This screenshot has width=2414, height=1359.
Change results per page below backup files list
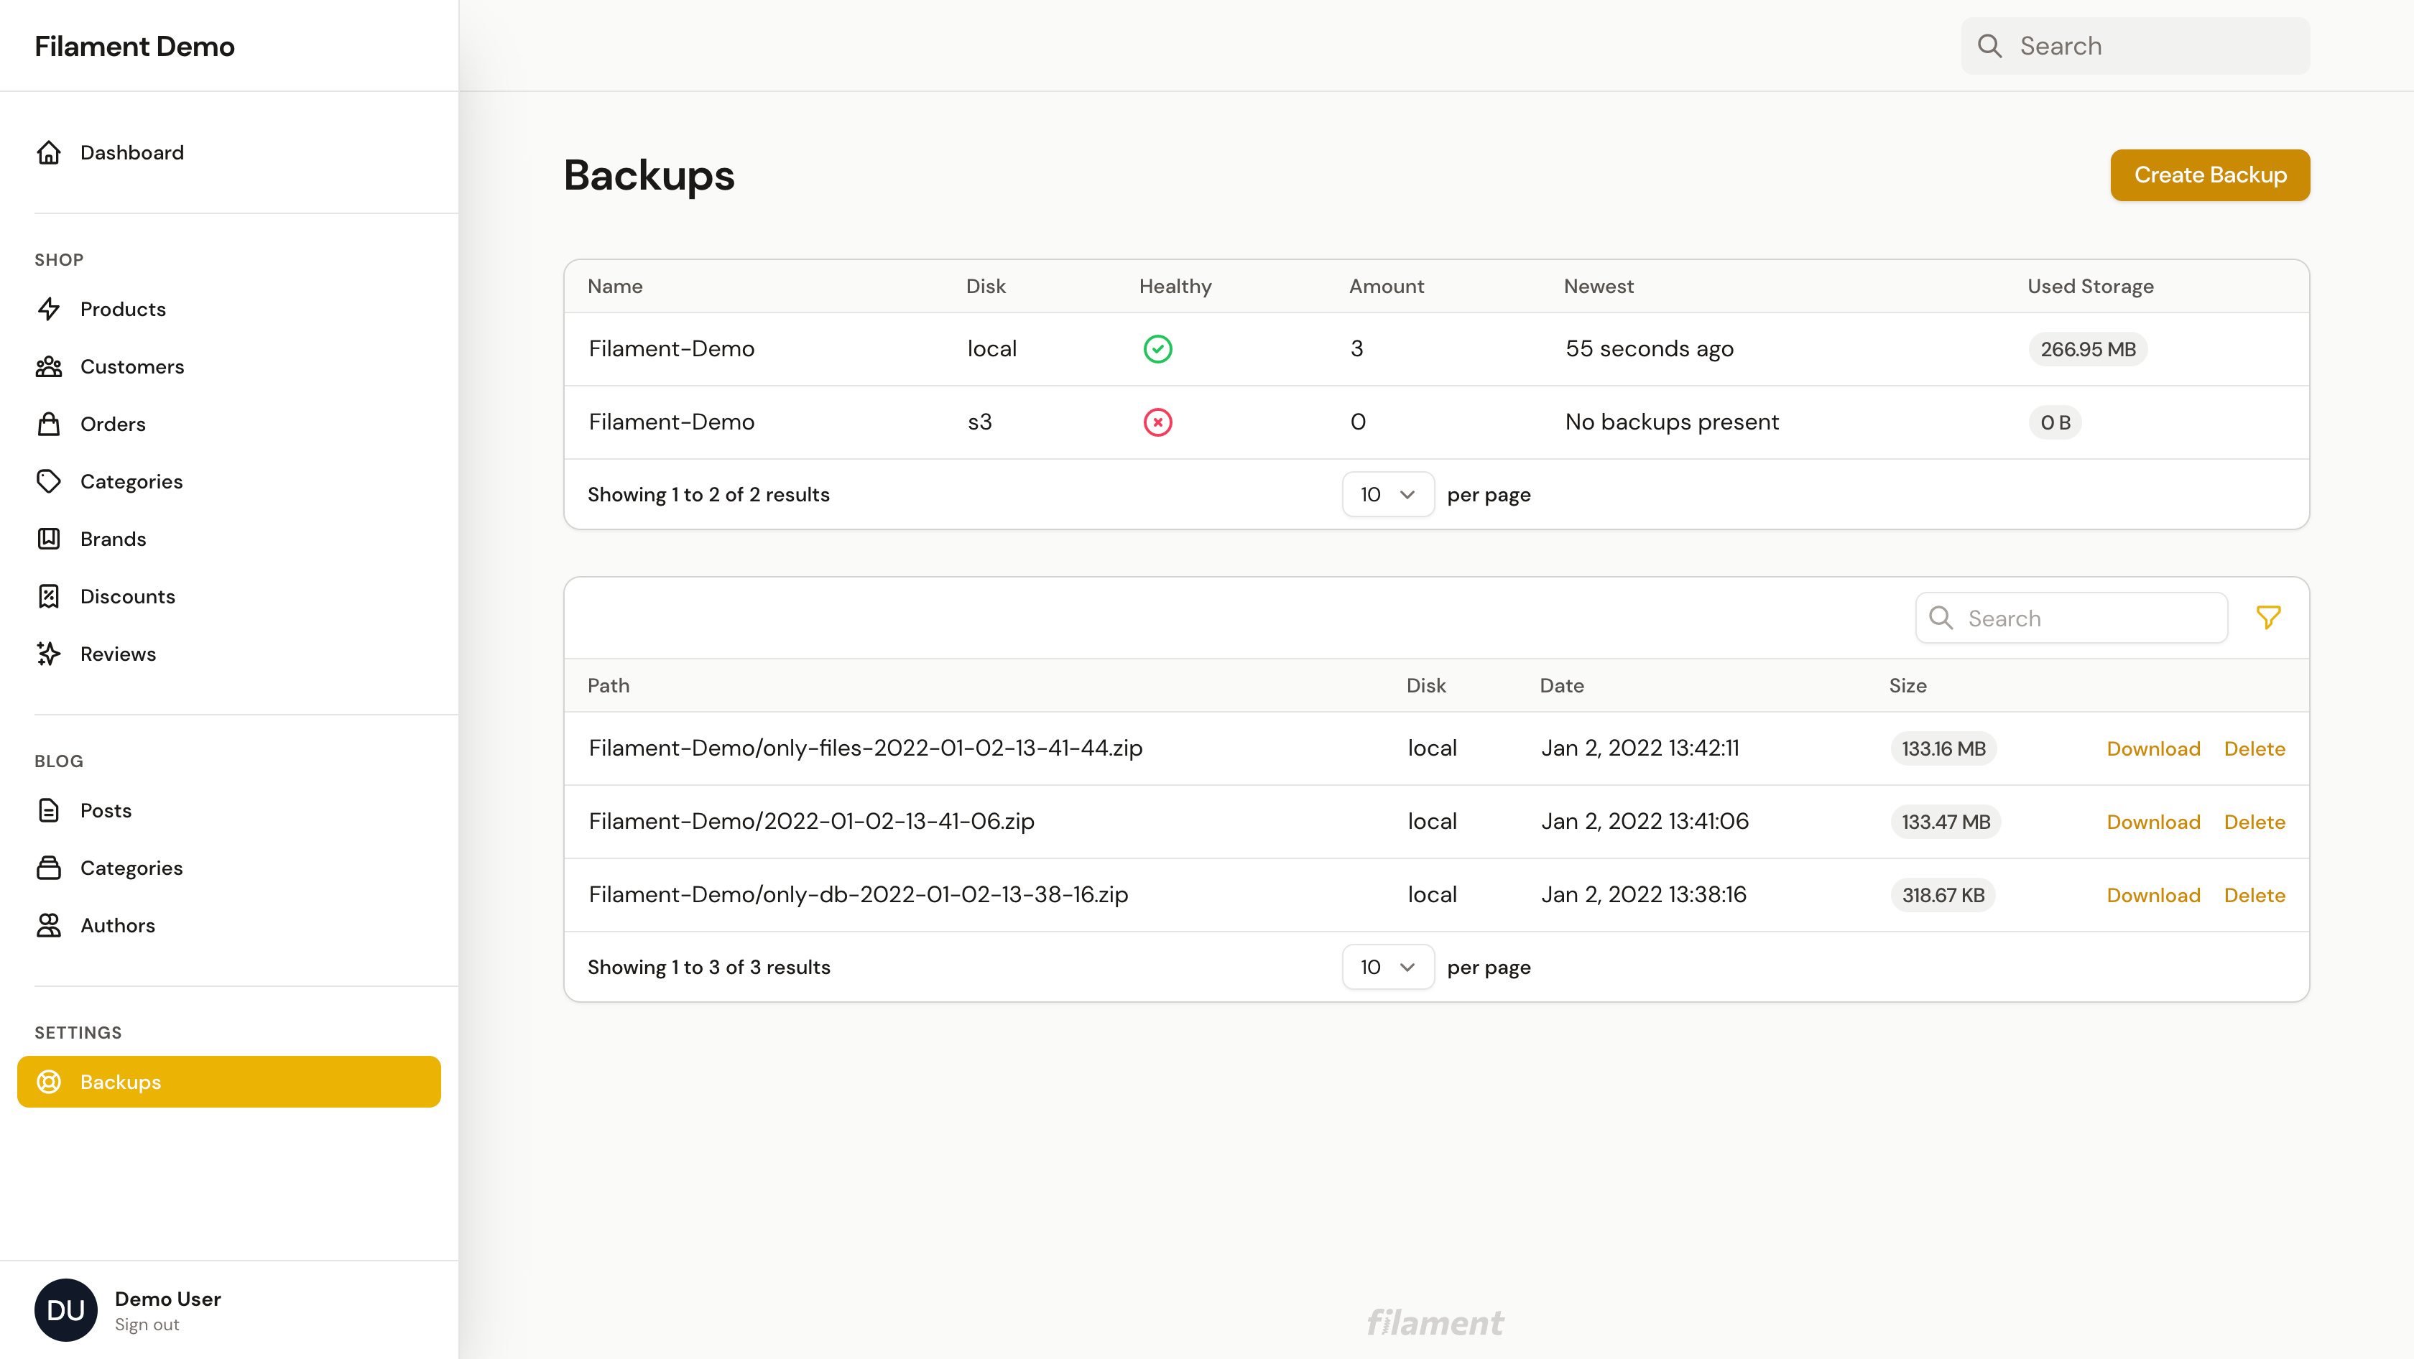(x=1388, y=967)
